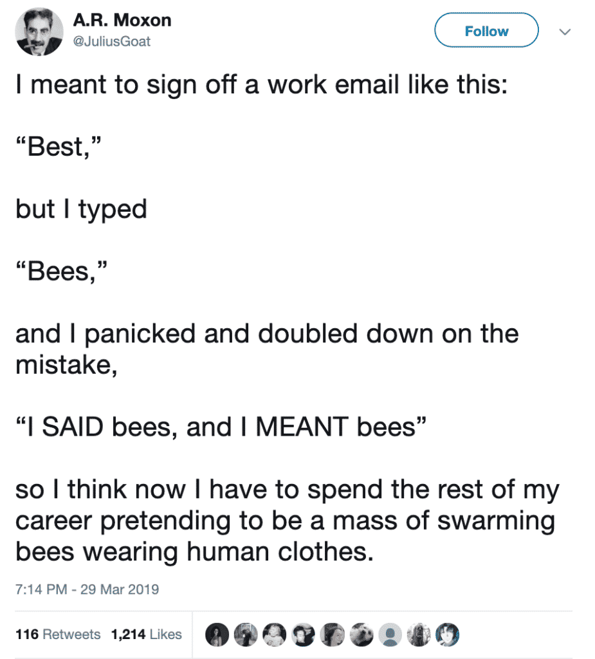Click the sixth liker's profile icon
Viewport: 595px width, 659px height.
(362, 634)
